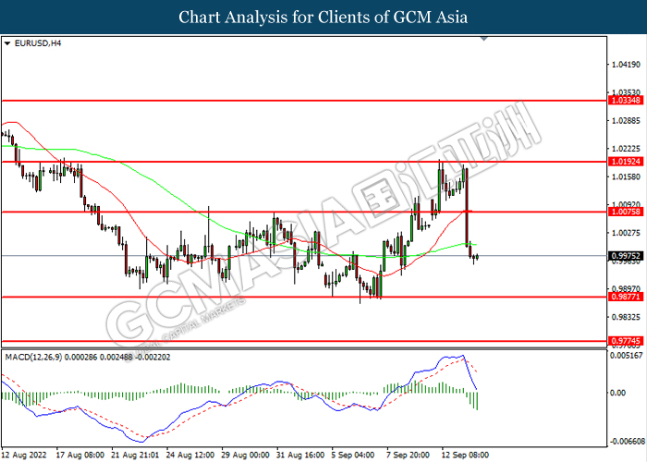Click the 1.04190 price scale value
The height and width of the screenshot is (462, 647).
click(627, 65)
